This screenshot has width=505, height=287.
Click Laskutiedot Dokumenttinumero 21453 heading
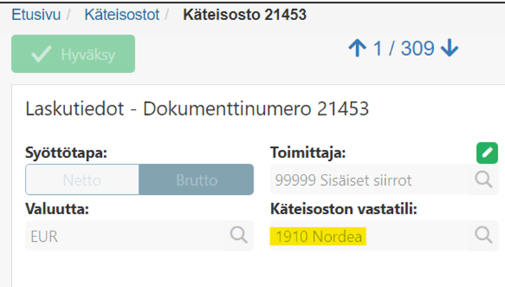pyautogui.click(x=197, y=109)
